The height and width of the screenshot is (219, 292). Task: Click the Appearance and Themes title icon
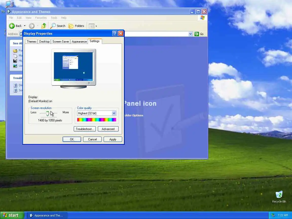click(x=9, y=12)
